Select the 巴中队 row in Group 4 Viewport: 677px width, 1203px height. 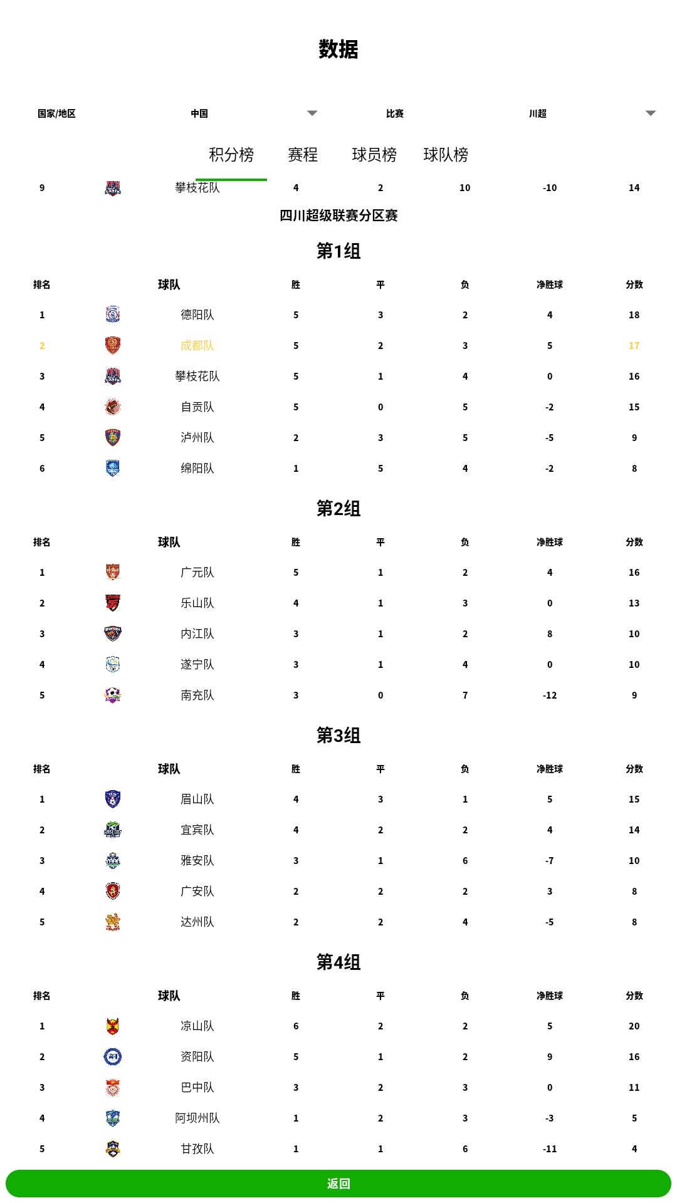pyautogui.click(x=197, y=1087)
